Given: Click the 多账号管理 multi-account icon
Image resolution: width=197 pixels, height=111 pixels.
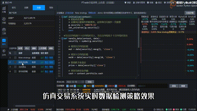Looking at the screenshot, I should tap(134, 2).
